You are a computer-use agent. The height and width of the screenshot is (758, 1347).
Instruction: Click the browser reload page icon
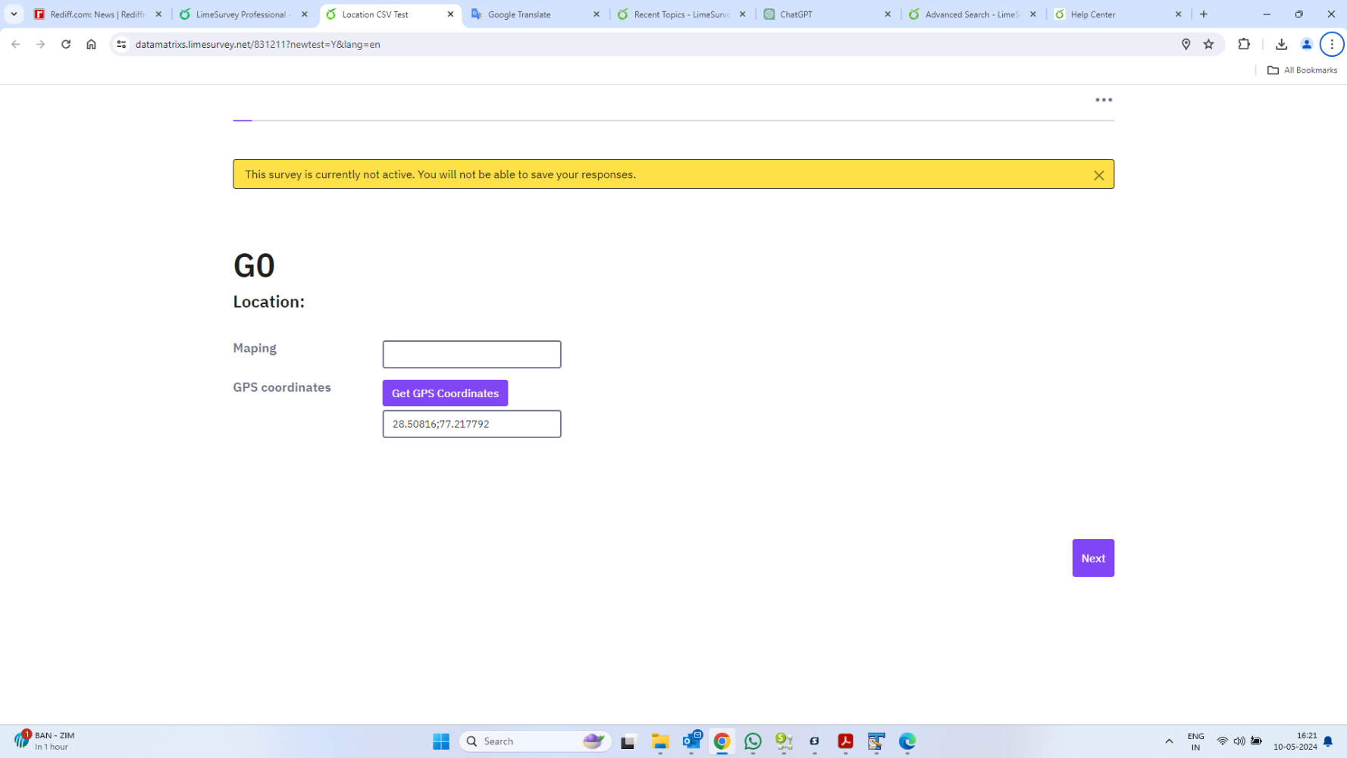tap(66, 44)
